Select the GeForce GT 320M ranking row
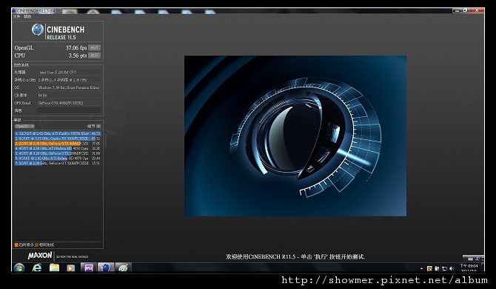This screenshot has height=289, width=496. (x=58, y=163)
